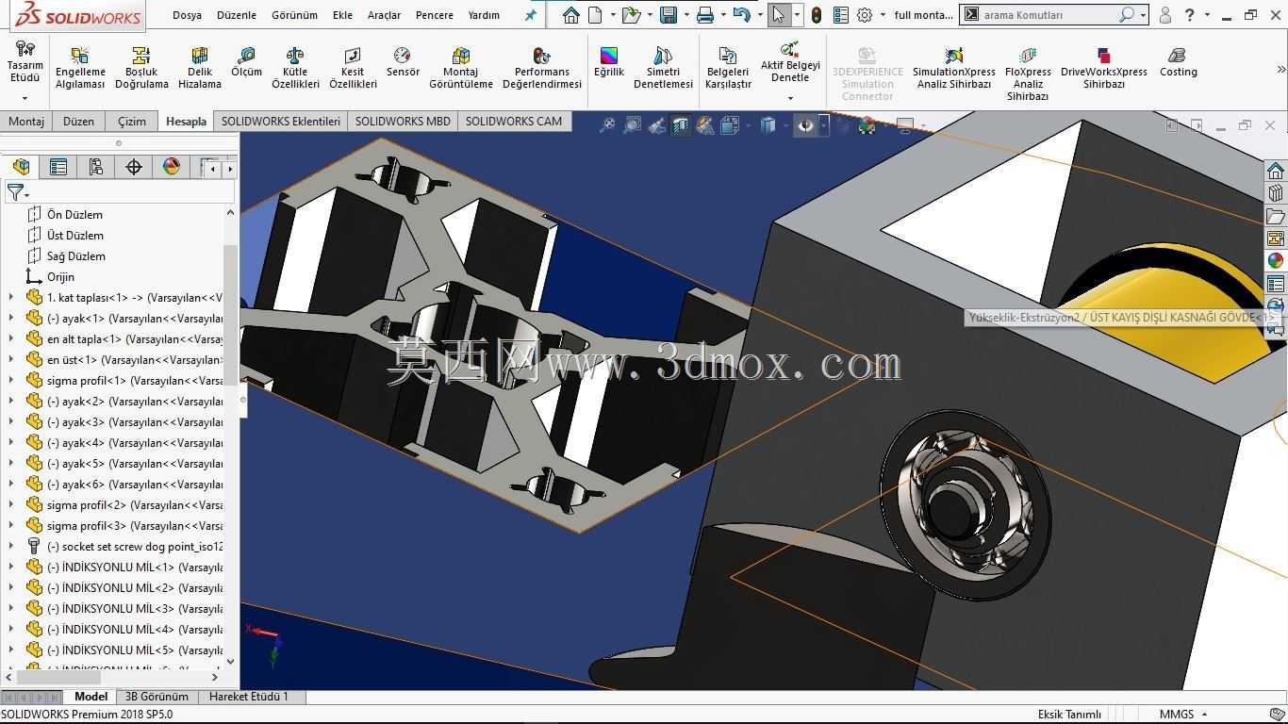The image size is (1288, 724).
Task: Expand the 1. kat taplası<1> tree node
Action: (11, 297)
